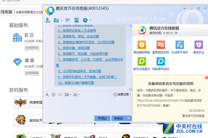Click the chat scroll up arrow
The image size is (208, 138).
(131, 26)
